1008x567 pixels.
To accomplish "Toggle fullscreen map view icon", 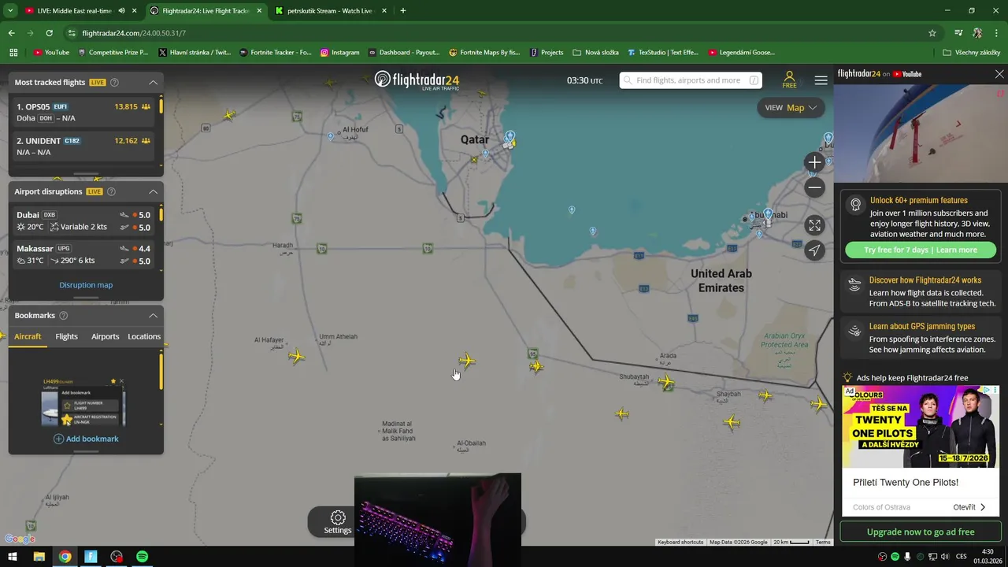I will [x=814, y=225].
